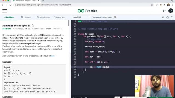Reload the browser page
175x98 pixels.
[10, 5]
